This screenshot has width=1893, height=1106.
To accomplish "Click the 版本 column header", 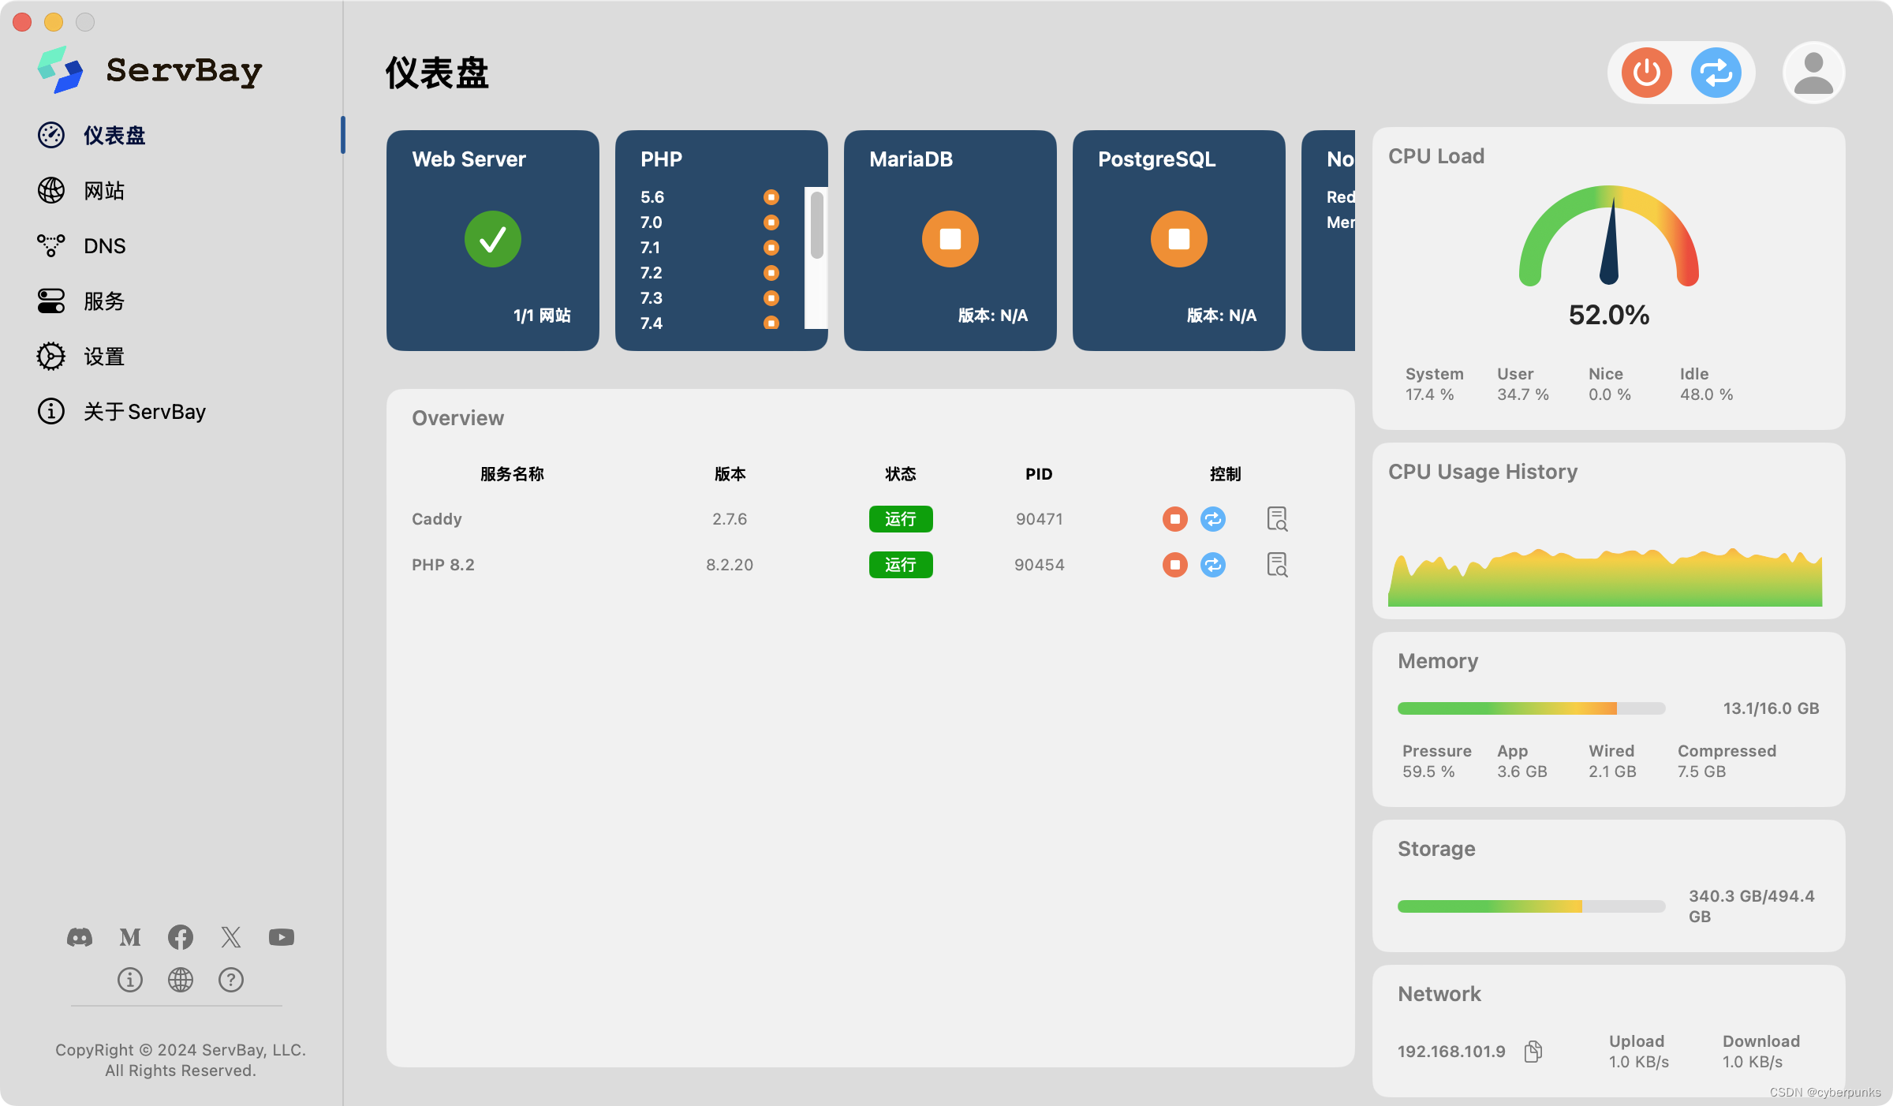I will click(x=730, y=474).
